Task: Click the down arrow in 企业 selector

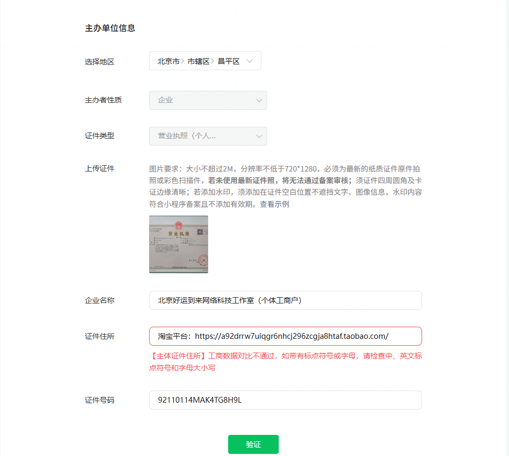Action: [x=259, y=100]
